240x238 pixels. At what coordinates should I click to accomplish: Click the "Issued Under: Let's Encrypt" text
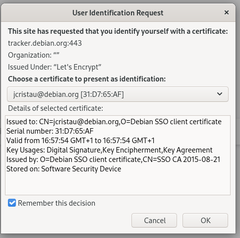55,67
